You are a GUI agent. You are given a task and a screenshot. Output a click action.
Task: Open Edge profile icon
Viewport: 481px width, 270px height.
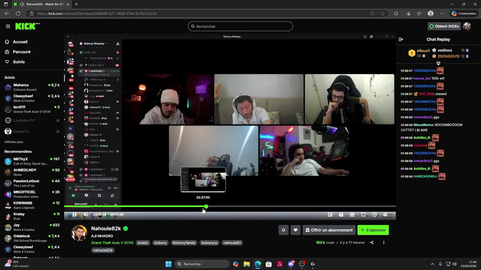[431, 13]
